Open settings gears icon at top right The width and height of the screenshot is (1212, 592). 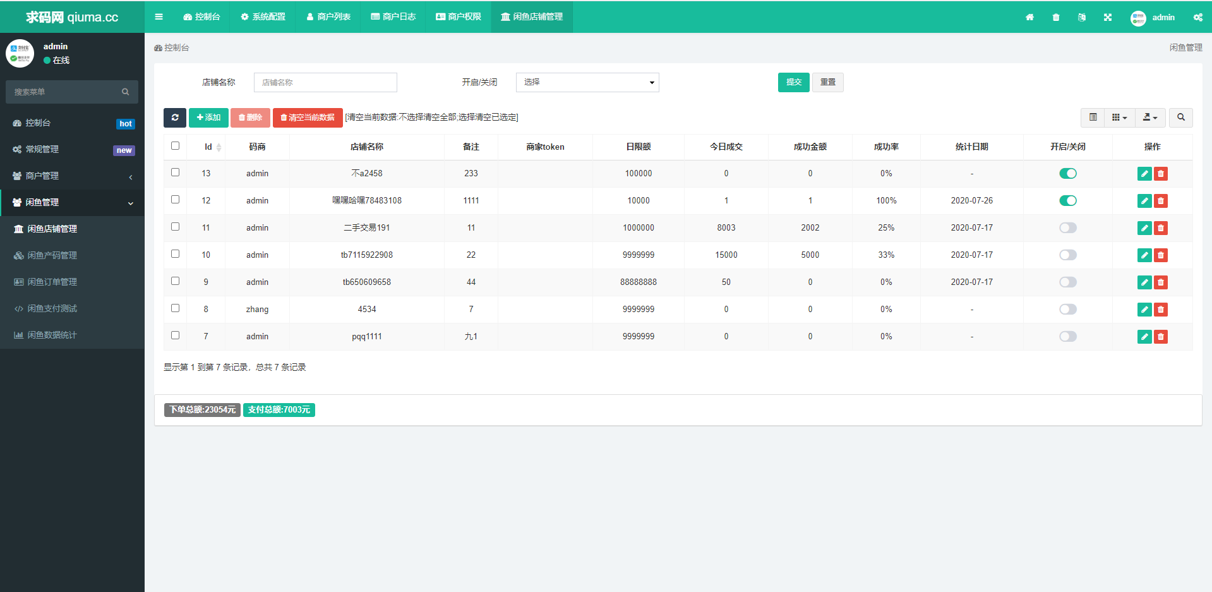click(x=1197, y=17)
